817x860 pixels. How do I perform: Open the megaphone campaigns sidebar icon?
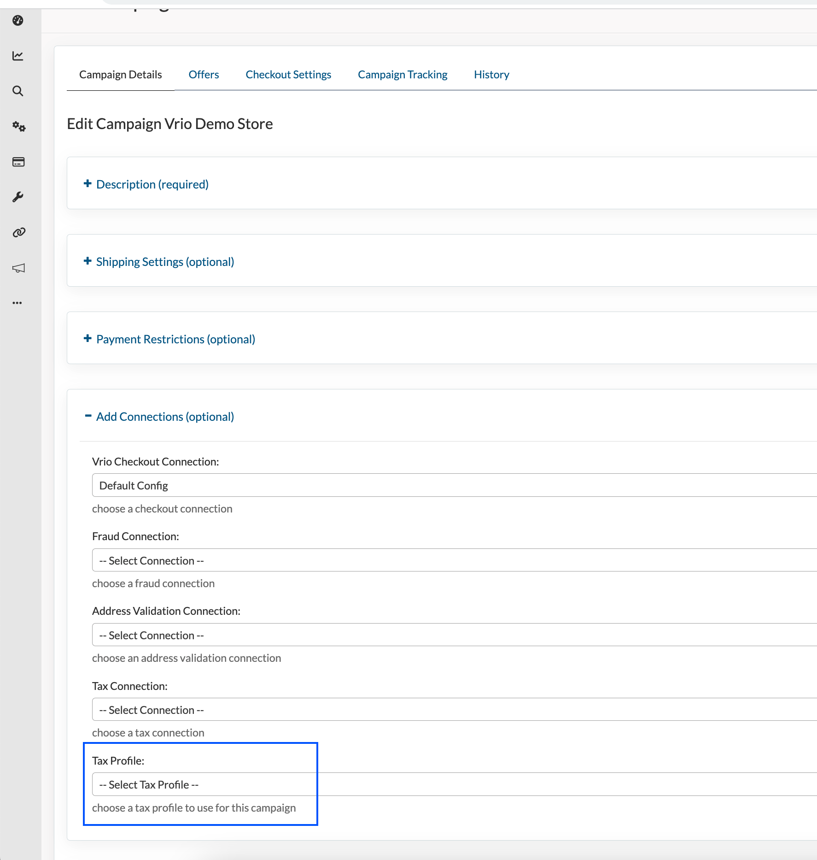(x=18, y=268)
